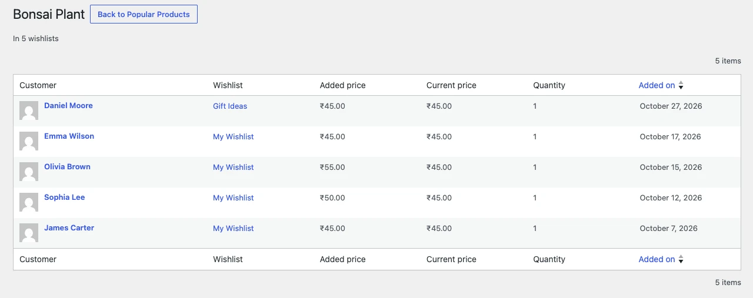Select Daniel Moore's current price value
Viewport: 753px width, 298px height.
[439, 106]
